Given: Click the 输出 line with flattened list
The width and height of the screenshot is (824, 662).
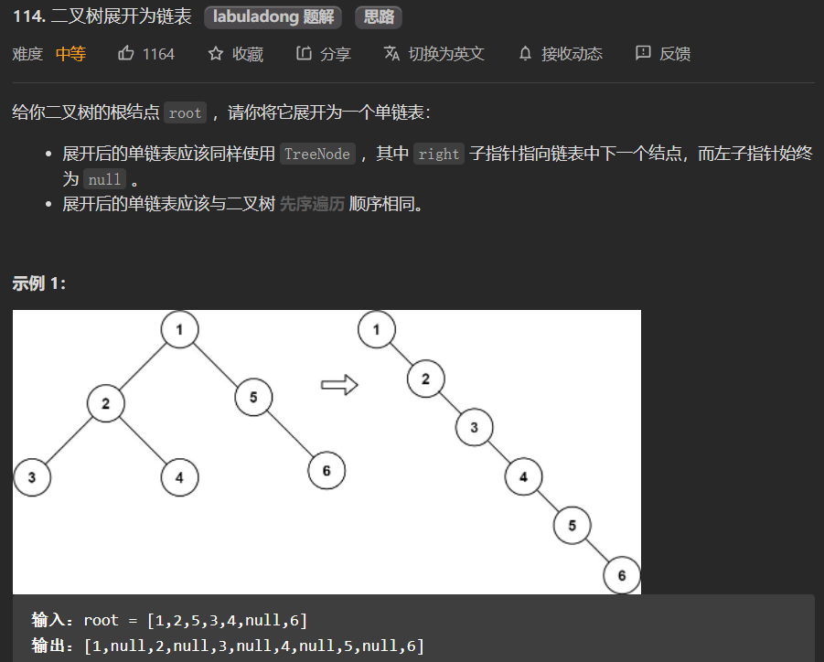Looking at the screenshot, I should coord(228,646).
